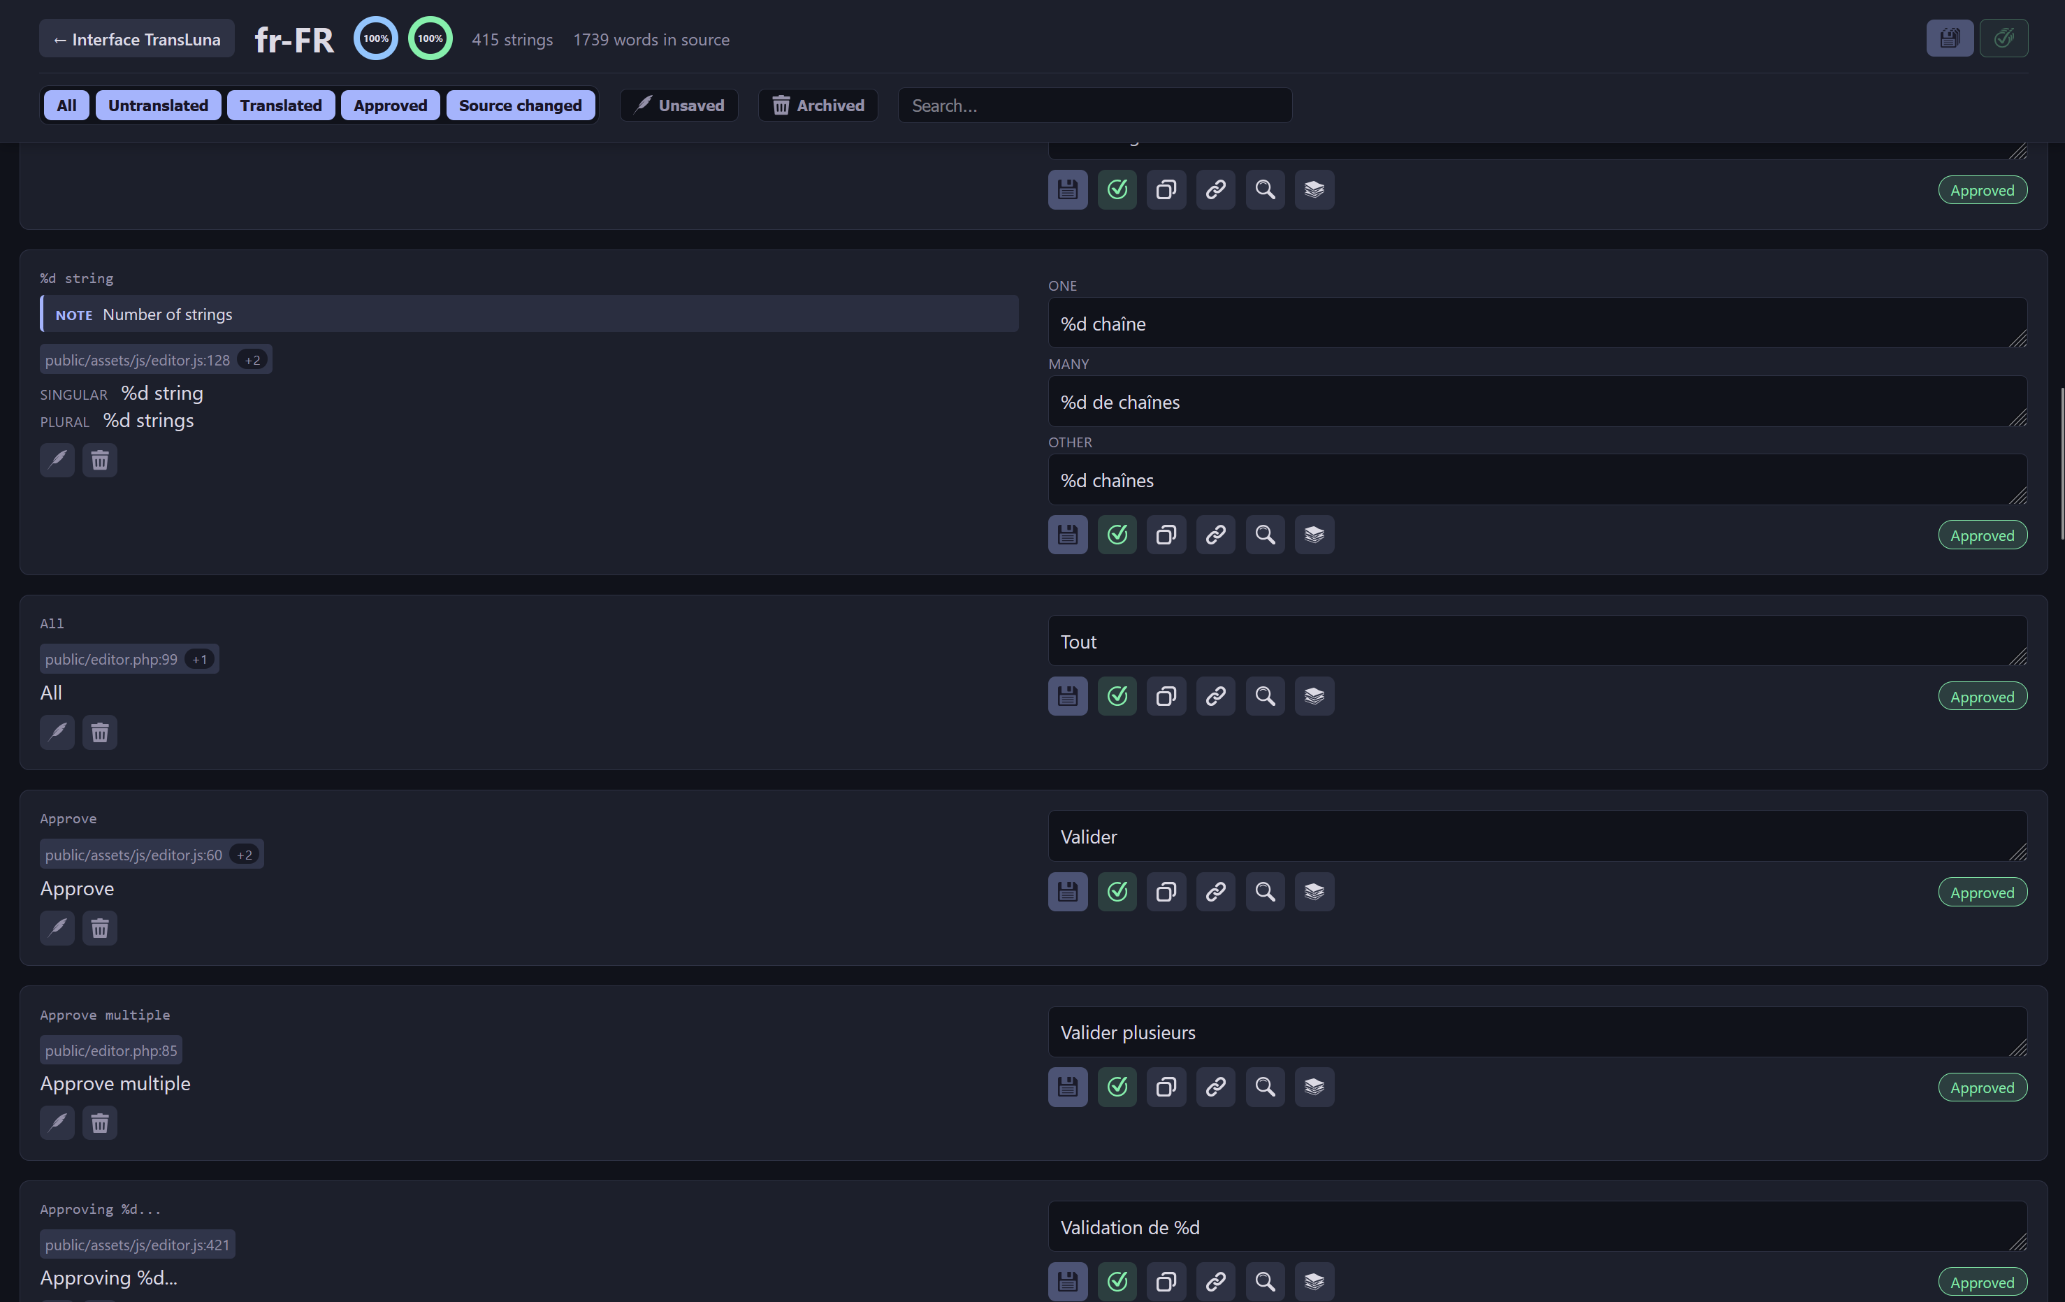Click approve all icon in top right header
The height and width of the screenshot is (1302, 2065).
[2004, 38]
